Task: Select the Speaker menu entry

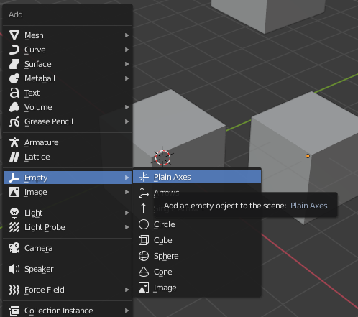Action: coord(68,269)
